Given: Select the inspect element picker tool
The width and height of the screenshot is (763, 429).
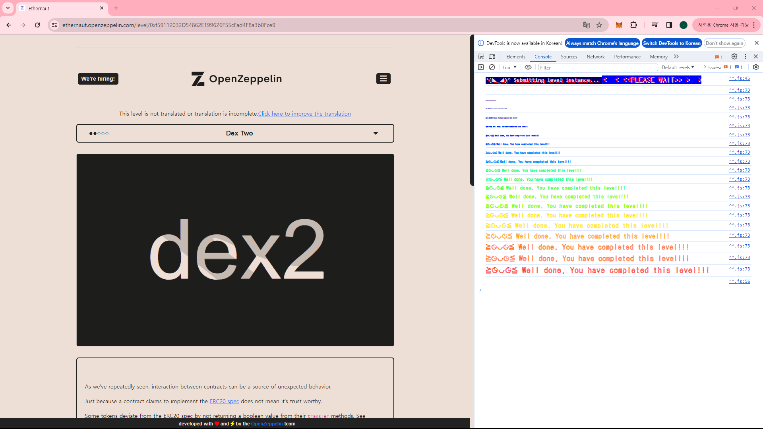Looking at the screenshot, I should click(481, 57).
